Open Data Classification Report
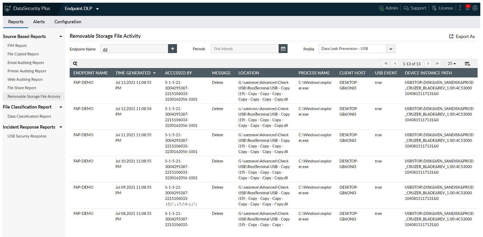The image size is (483, 237). pyautogui.click(x=29, y=116)
